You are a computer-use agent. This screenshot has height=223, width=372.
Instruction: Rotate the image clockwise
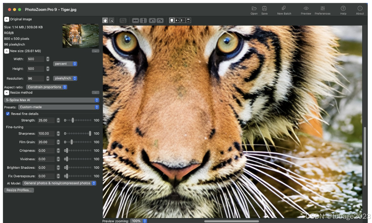pos(160,20)
